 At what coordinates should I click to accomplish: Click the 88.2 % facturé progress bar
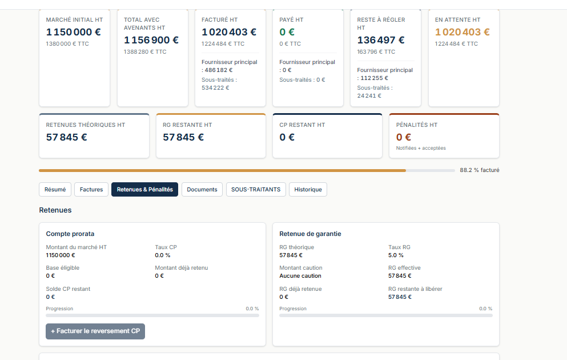pyautogui.click(x=247, y=170)
